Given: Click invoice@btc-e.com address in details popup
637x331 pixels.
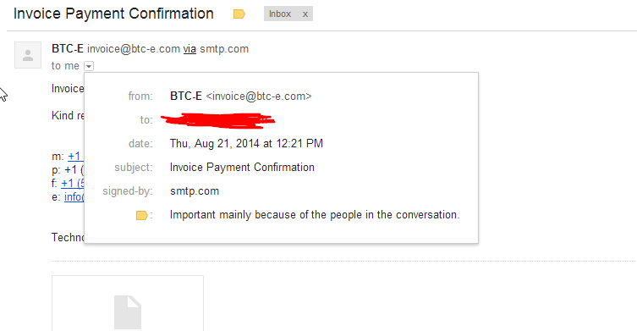Looking at the screenshot, I should (259, 96).
